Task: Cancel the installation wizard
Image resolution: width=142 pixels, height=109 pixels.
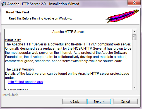Action: click(125, 101)
